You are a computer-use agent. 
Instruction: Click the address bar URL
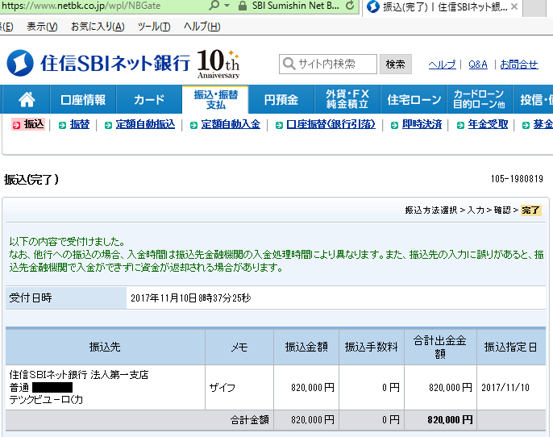click(81, 6)
